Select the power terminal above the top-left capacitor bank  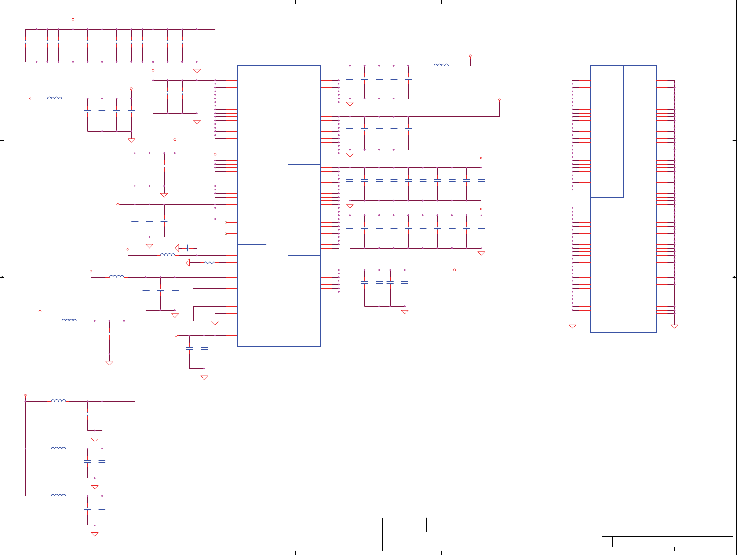(x=73, y=20)
